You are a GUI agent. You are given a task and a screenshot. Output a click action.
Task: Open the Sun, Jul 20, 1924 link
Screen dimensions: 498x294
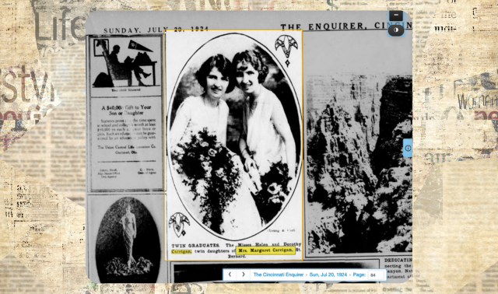(328, 275)
